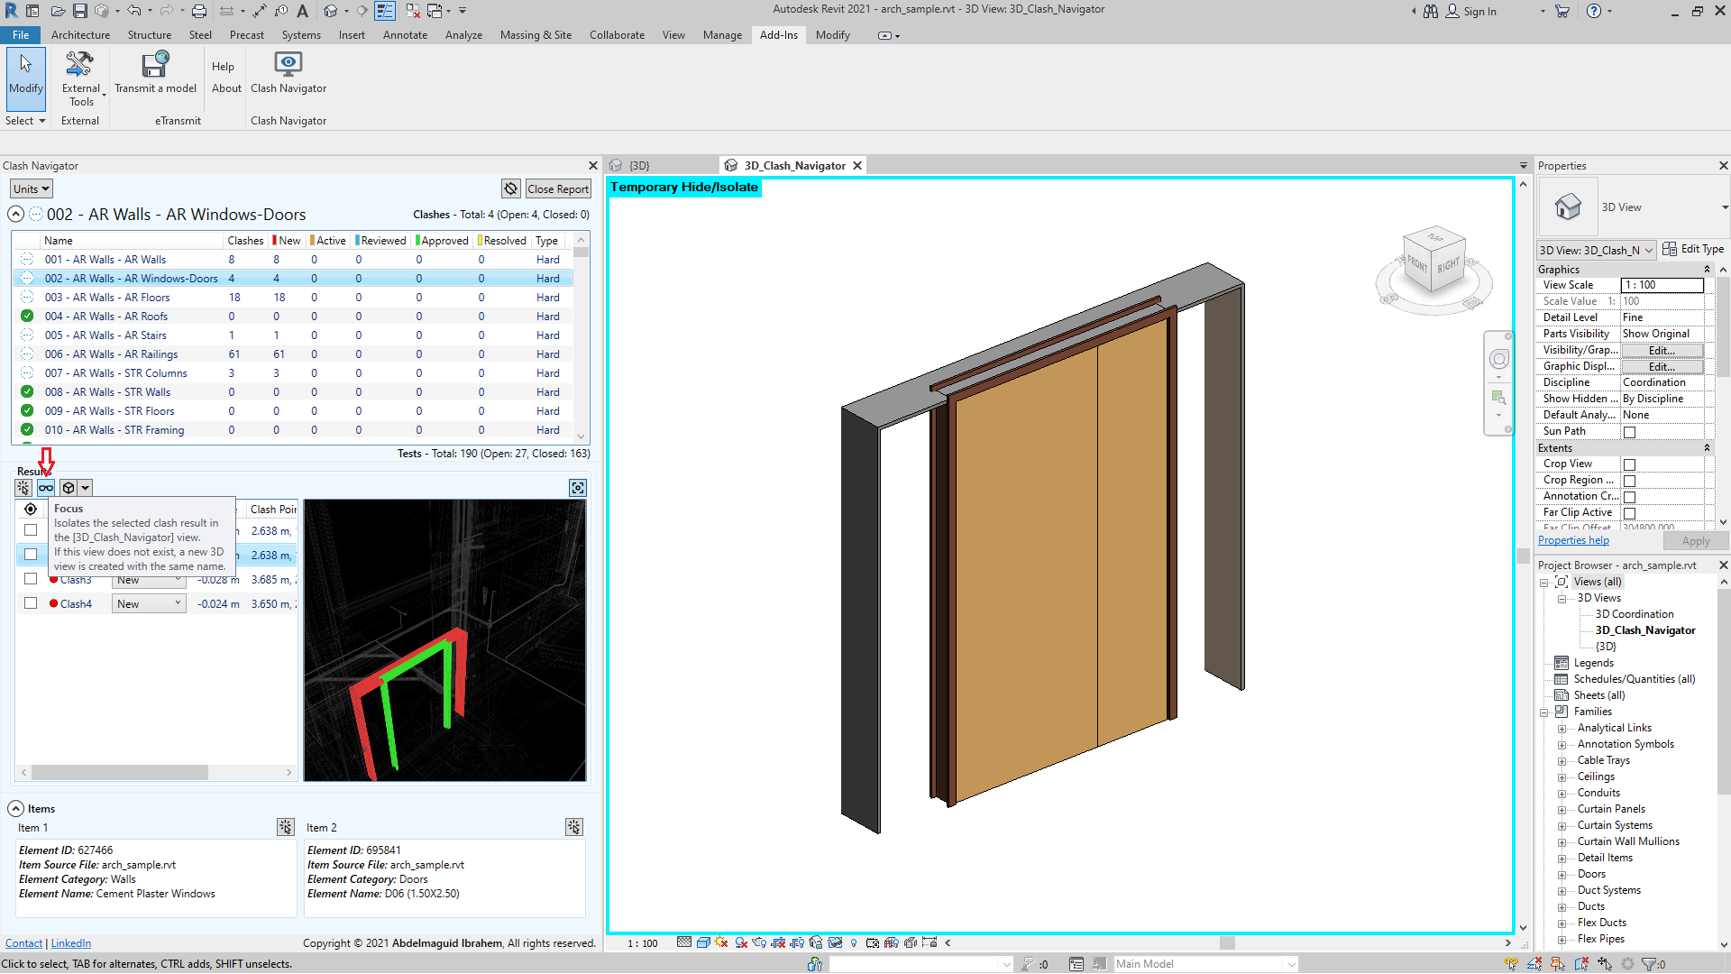Screen dimensions: 1731x974
Task: Click the select-elements icon in Results toolbar
Action: click(23, 488)
